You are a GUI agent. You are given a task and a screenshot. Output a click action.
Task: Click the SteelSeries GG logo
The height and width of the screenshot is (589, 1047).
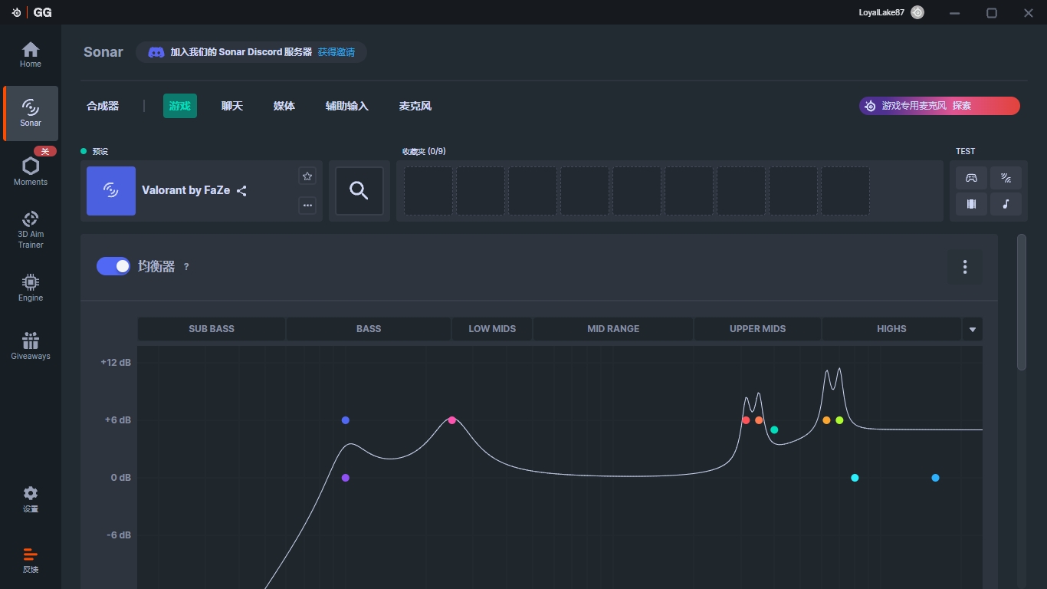(31, 12)
